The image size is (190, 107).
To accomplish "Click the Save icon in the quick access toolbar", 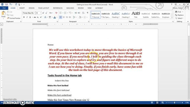I will click(7, 4).
